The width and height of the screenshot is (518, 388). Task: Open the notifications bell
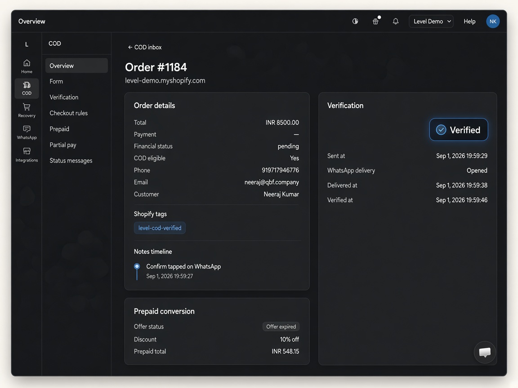[395, 21]
